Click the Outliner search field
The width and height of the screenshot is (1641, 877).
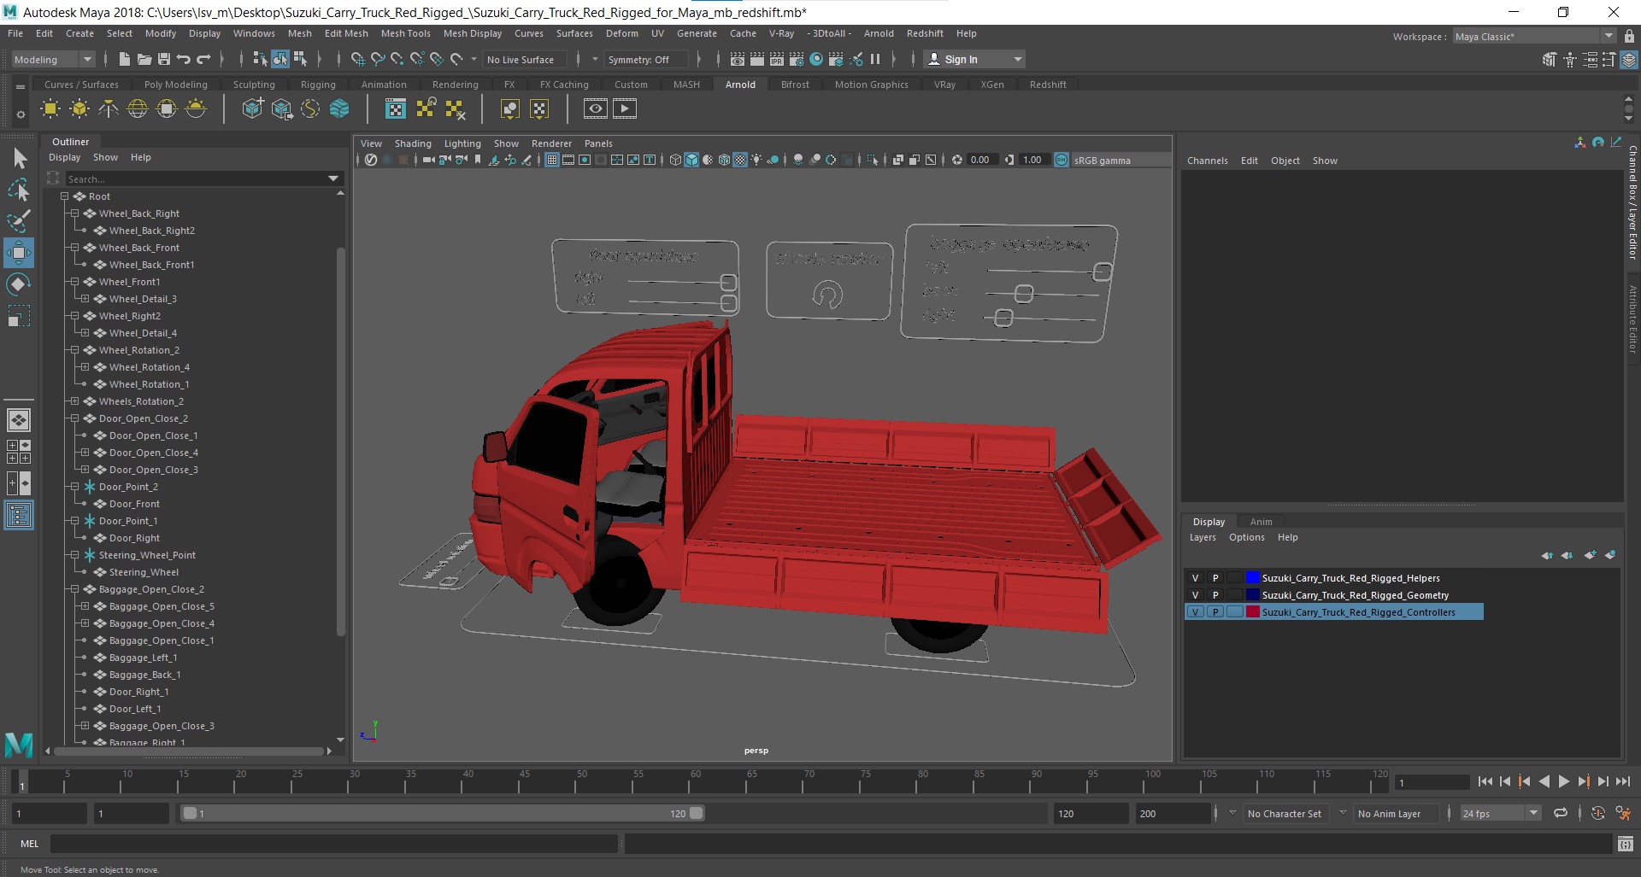[197, 178]
